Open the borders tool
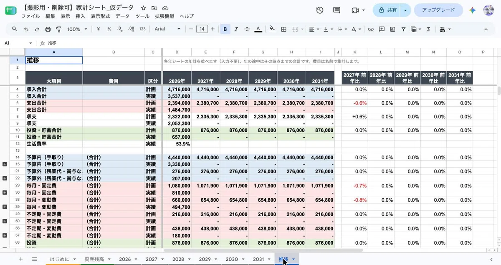The image size is (501, 265). tap(283, 29)
